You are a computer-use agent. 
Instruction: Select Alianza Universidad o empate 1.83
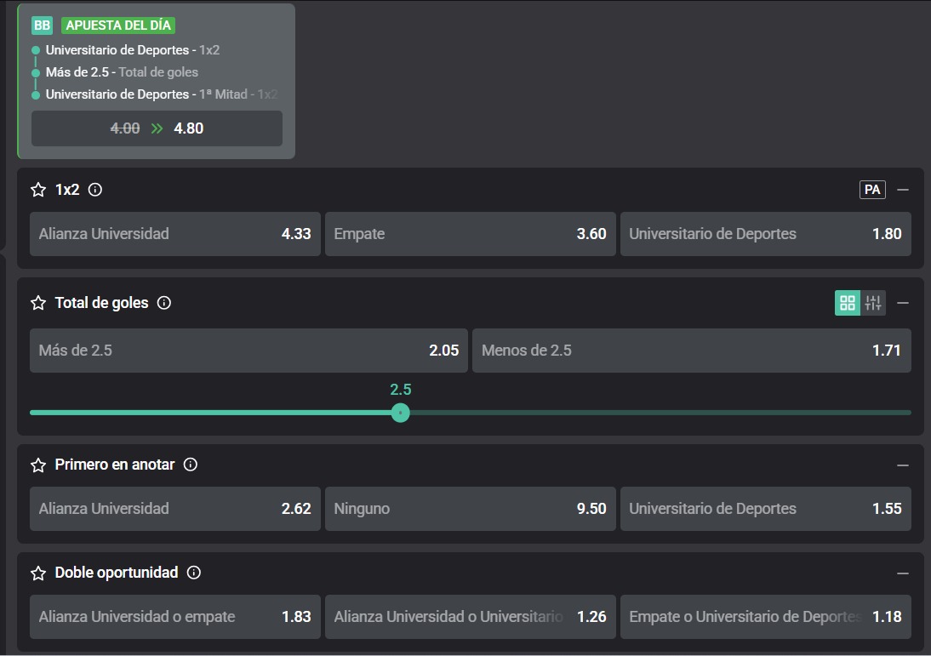point(175,617)
